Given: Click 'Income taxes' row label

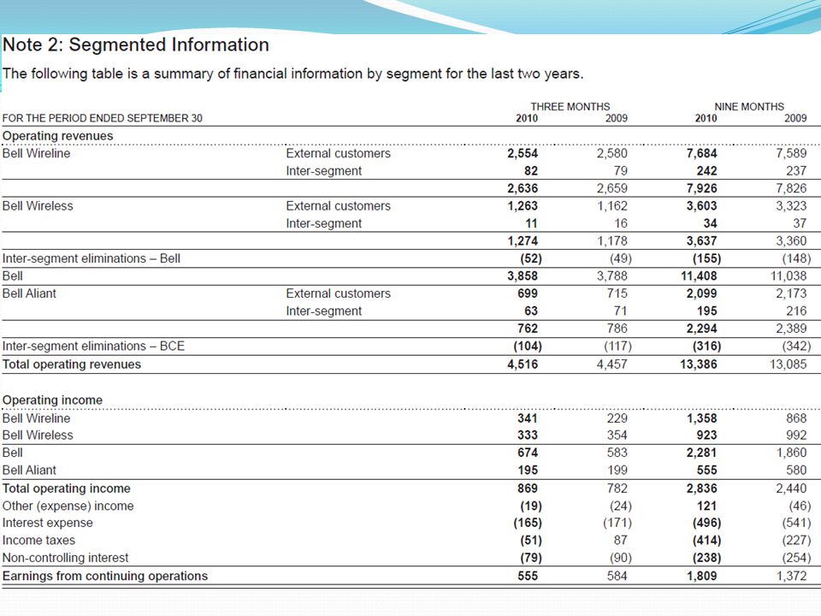Looking at the screenshot, I should pyautogui.click(x=38, y=540).
